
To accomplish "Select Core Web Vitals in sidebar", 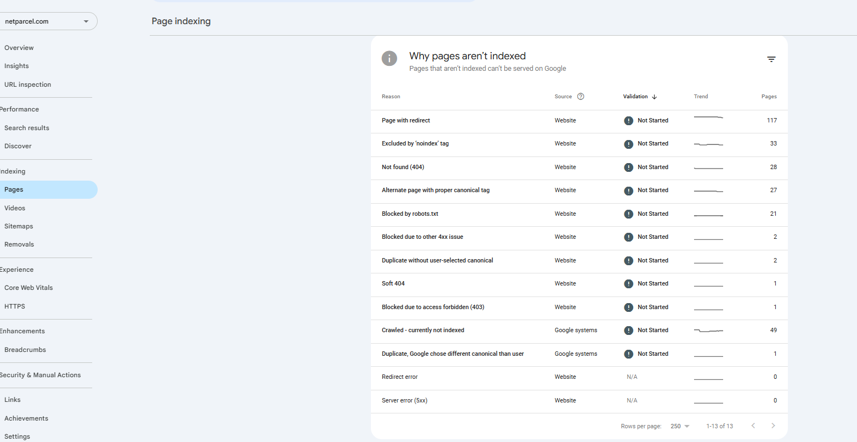I will coord(29,288).
